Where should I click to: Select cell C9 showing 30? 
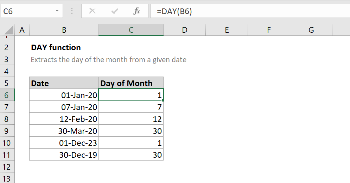tap(131, 131)
